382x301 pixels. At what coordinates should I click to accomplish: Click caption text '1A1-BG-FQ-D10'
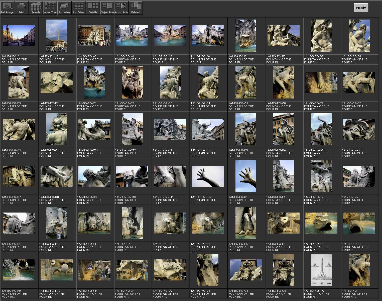(125, 197)
